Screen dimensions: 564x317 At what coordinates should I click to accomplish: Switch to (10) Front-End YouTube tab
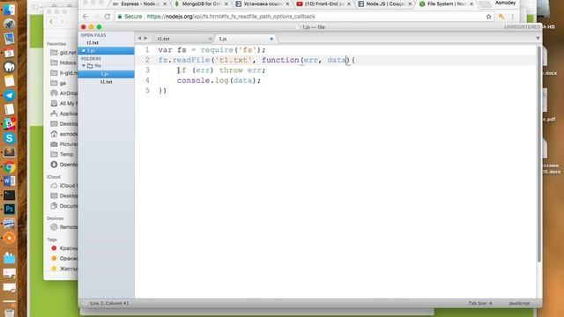[323, 4]
